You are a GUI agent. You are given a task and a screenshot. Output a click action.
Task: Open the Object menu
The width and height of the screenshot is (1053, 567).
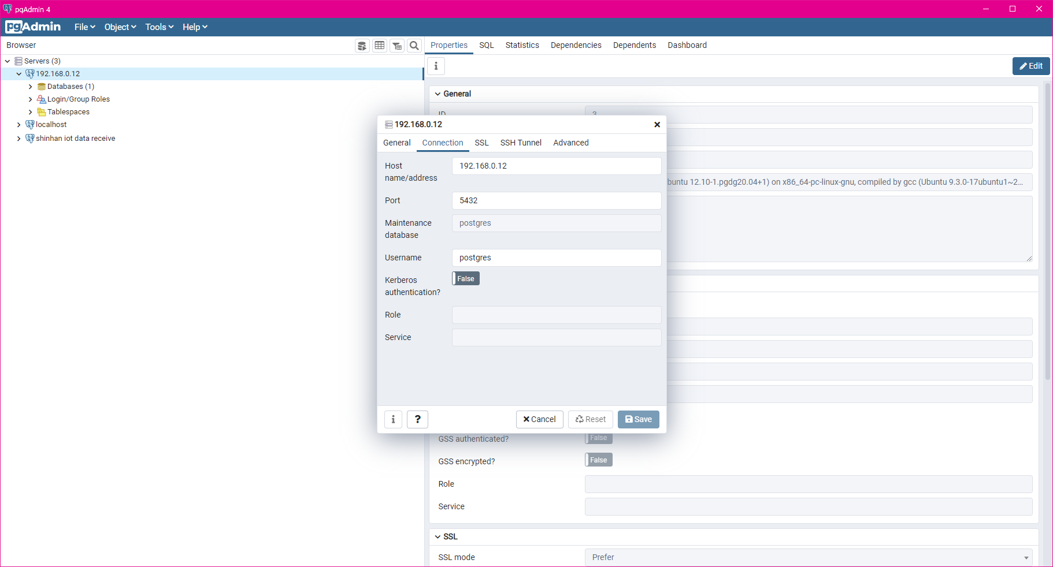pos(120,27)
